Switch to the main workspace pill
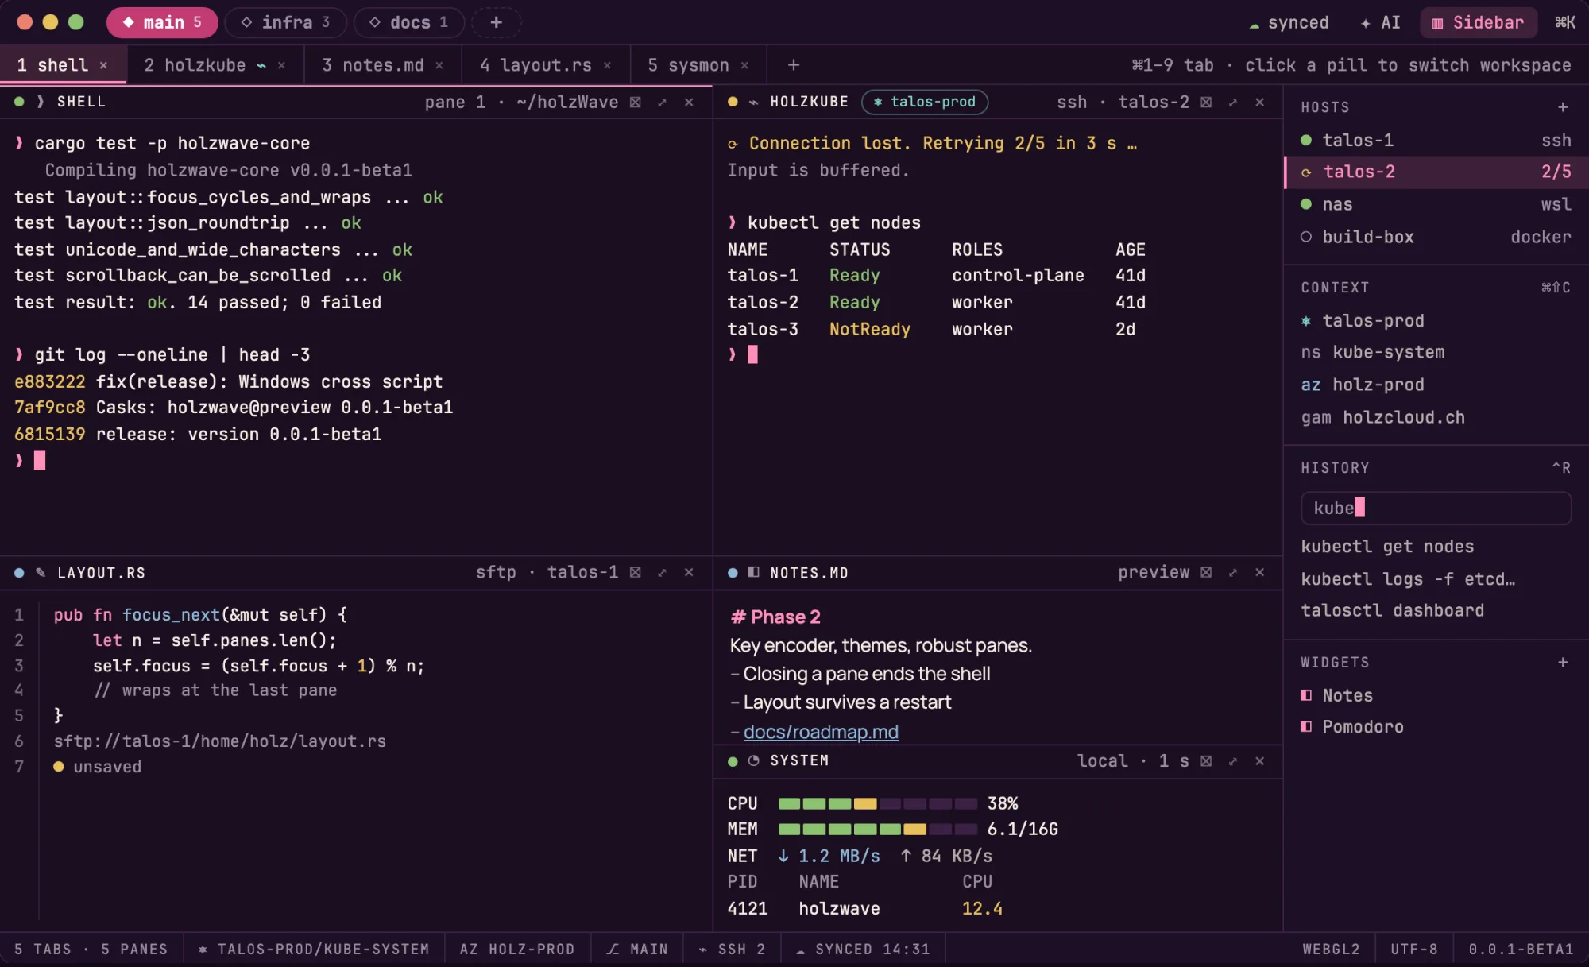Viewport: 1589px width, 967px height. [x=162, y=22]
